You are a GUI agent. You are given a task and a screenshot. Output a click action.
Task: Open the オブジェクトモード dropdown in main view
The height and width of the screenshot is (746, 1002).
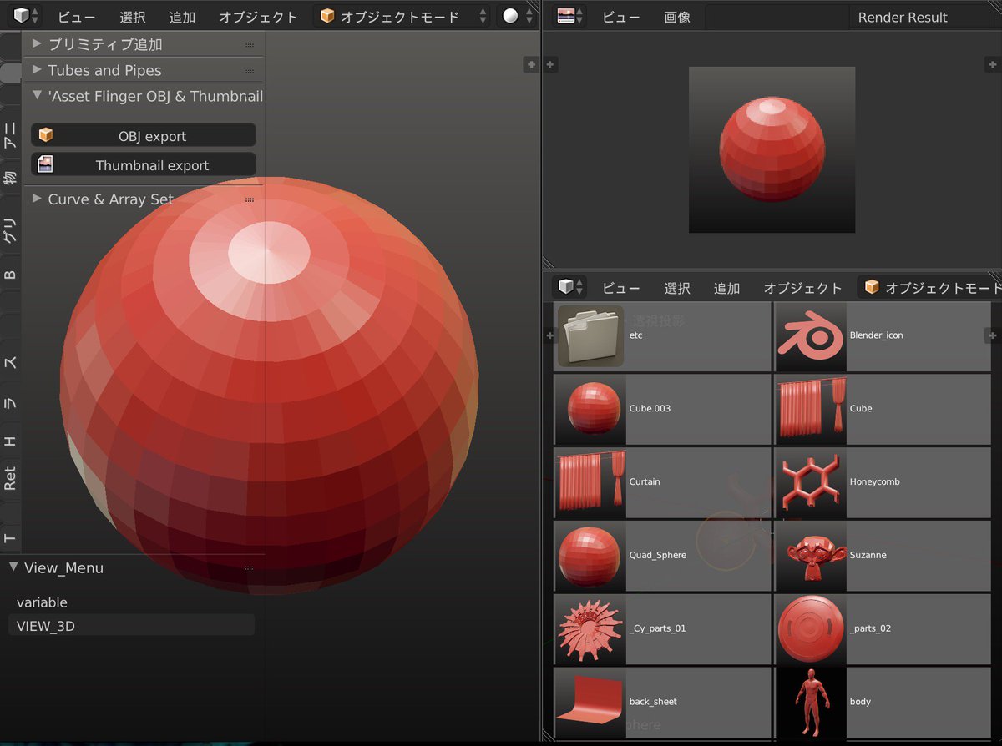pos(402,17)
